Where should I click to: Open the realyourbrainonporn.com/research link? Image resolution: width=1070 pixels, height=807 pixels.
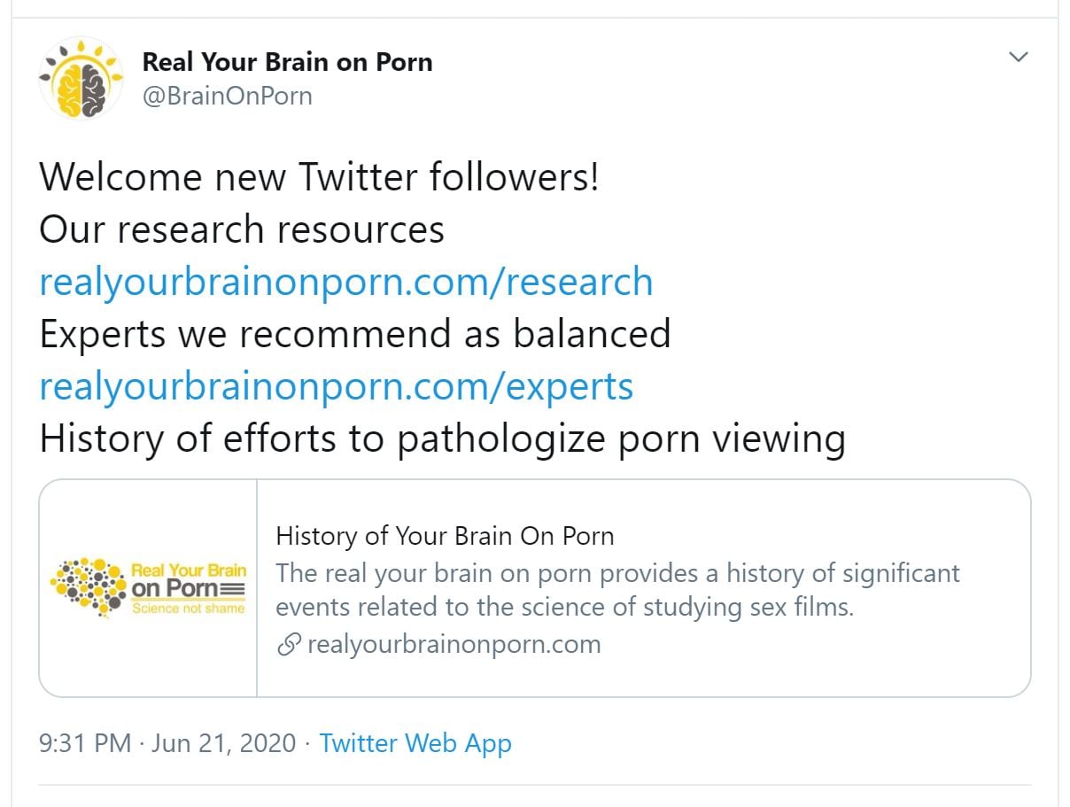346,282
